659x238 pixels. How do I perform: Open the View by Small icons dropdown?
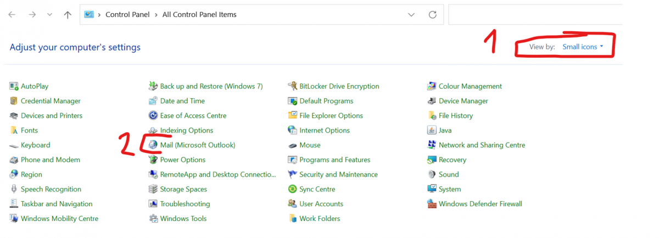tap(582, 47)
